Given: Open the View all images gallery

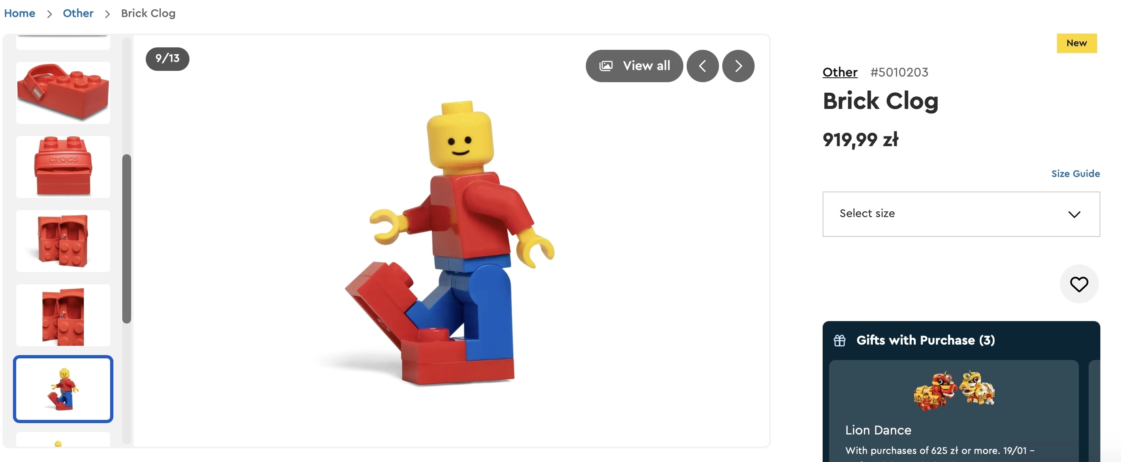Looking at the screenshot, I should coord(634,66).
